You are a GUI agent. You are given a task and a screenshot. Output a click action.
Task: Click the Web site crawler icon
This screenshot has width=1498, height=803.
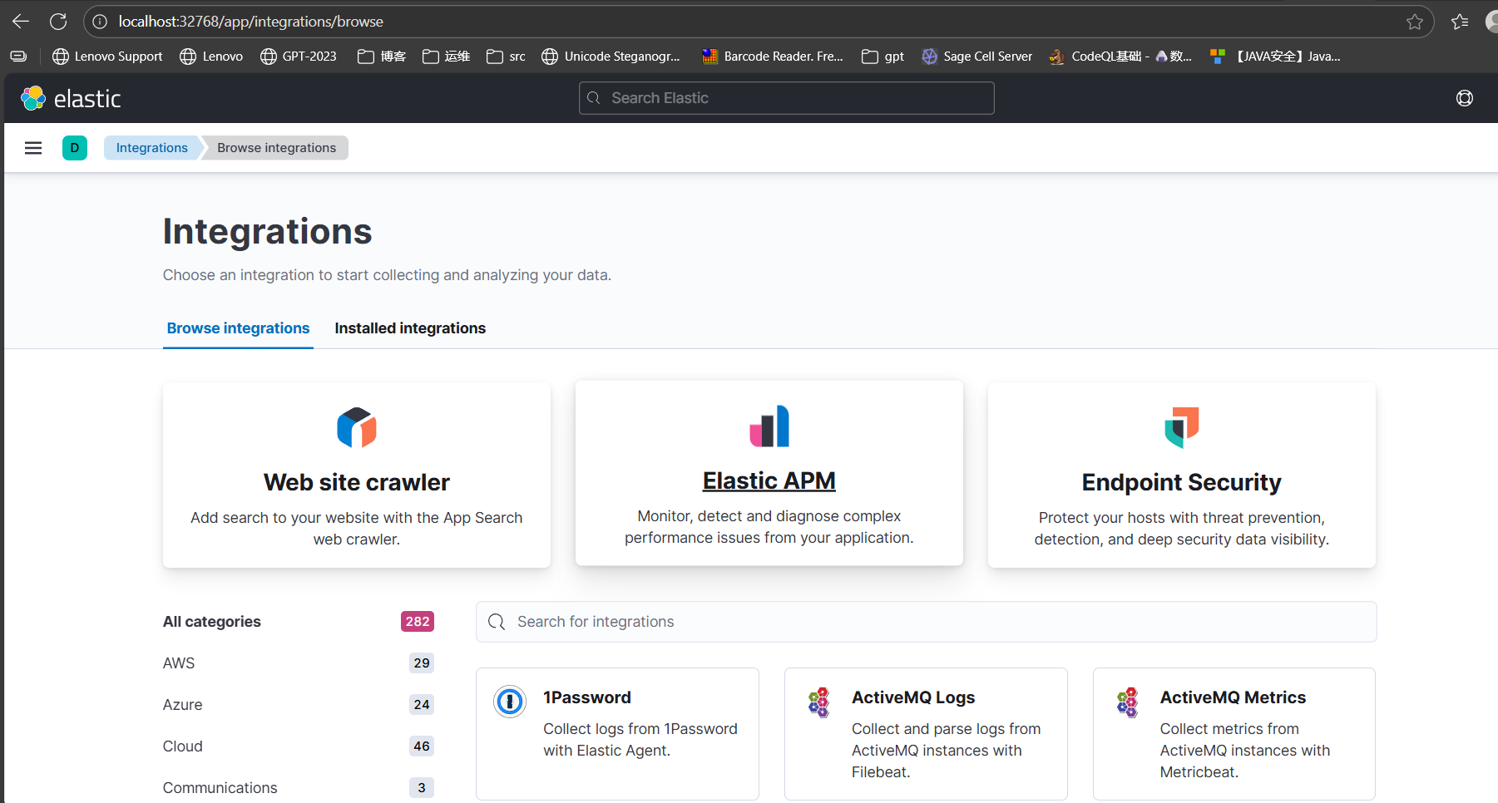point(357,428)
